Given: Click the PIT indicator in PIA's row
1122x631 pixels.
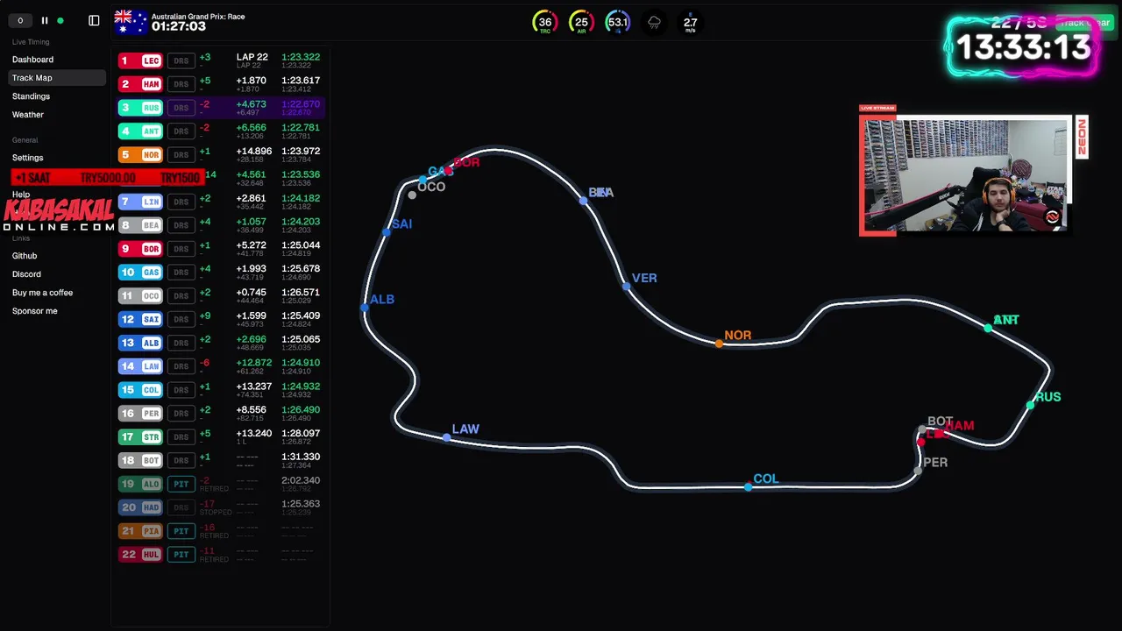Looking at the screenshot, I should pos(181,530).
